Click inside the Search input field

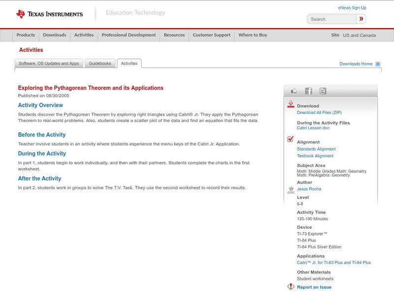point(332,19)
